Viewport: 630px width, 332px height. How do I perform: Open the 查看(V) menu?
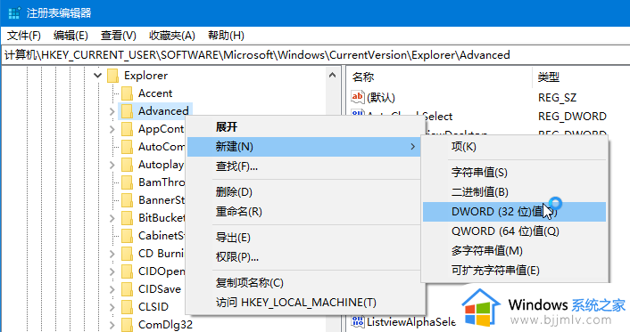pos(119,36)
